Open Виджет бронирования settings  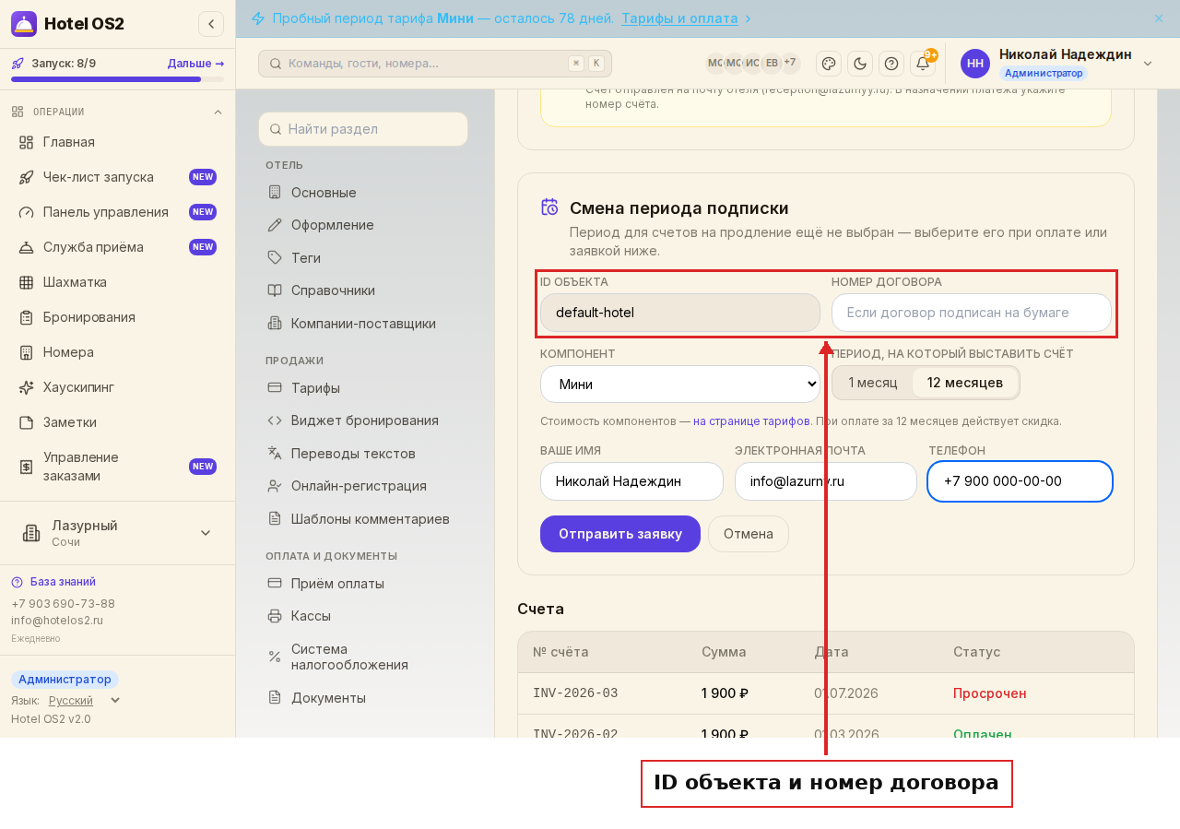coord(363,420)
